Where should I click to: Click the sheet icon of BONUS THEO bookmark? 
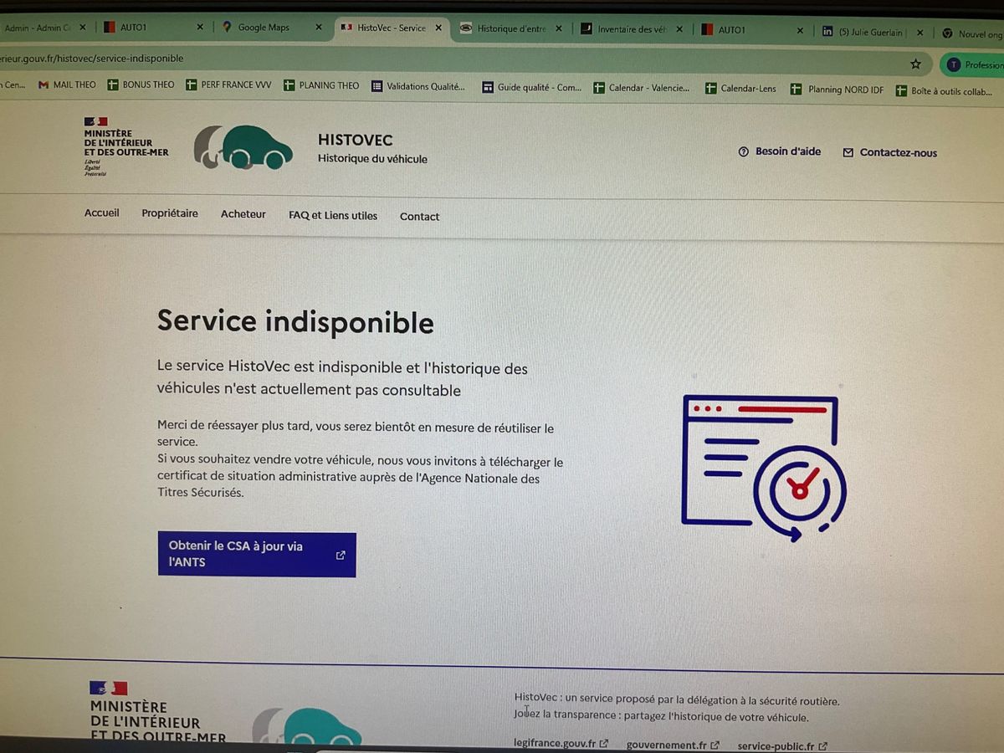coord(113,85)
